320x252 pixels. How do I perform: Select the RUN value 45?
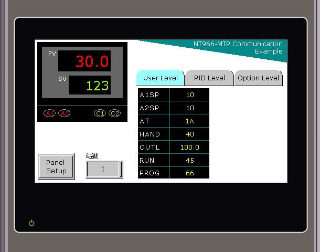coord(189,160)
